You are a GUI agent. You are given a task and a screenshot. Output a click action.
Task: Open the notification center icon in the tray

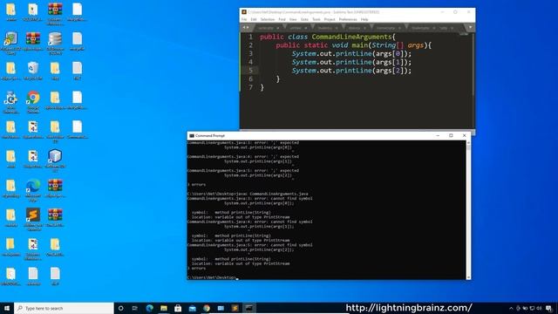(548, 308)
